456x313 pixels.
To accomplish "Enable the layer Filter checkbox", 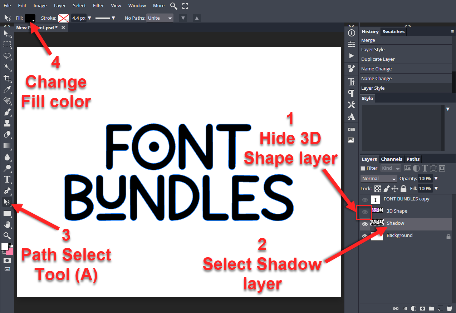I will pyautogui.click(x=363, y=168).
